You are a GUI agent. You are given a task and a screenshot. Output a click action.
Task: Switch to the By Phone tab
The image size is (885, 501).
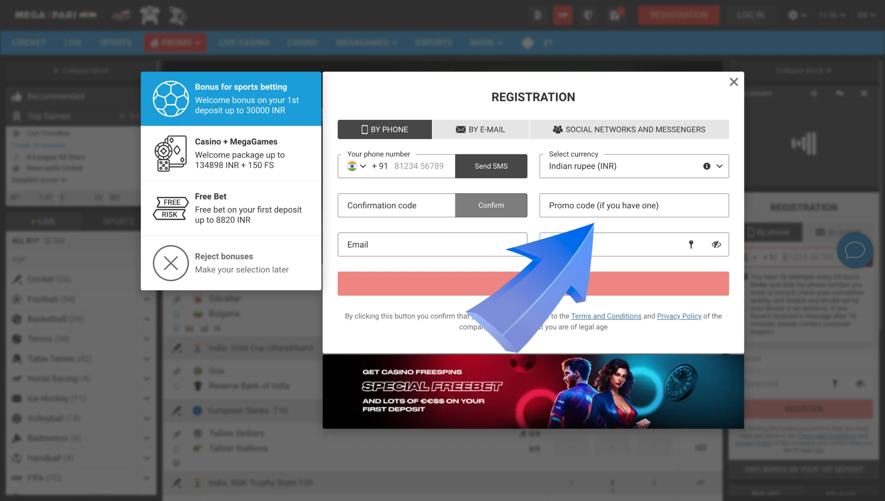coord(385,130)
